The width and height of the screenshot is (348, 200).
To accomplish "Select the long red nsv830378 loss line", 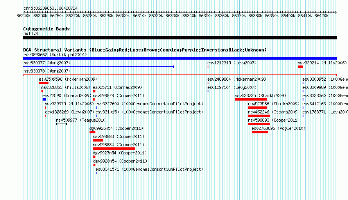I will [x=180, y=75].
